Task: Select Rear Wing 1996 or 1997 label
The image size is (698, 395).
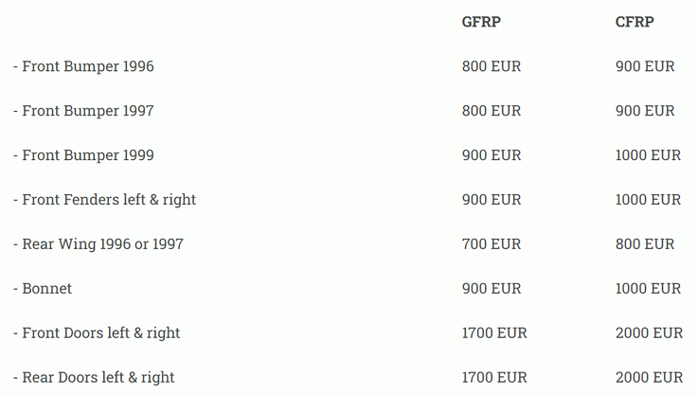Action: coord(98,244)
